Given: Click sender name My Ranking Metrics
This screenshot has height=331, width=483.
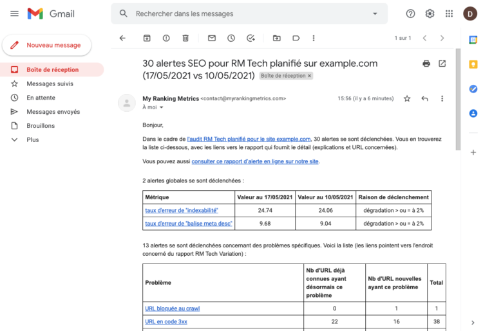Looking at the screenshot, I should tap(171, 98).
